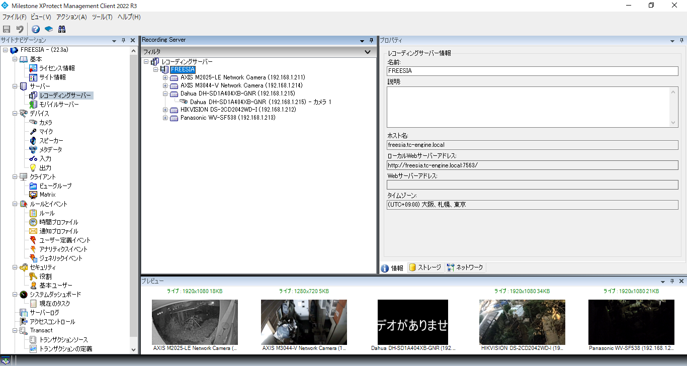
Task: Open サーバーログ node
Action: point(44,313)
